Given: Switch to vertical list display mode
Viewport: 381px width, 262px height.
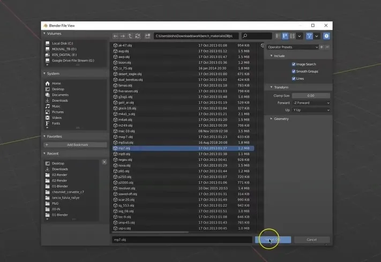Looking at the screenshot, I should point(278,36).
